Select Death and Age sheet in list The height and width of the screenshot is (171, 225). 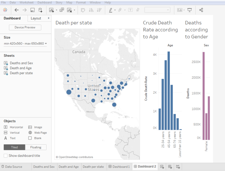21,68
